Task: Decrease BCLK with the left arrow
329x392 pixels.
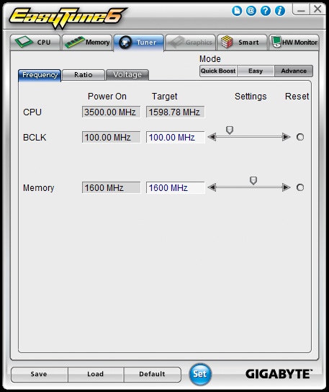Action: [212, 137]
